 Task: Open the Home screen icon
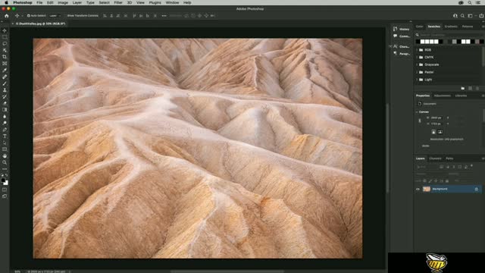(x=7, y=15)
